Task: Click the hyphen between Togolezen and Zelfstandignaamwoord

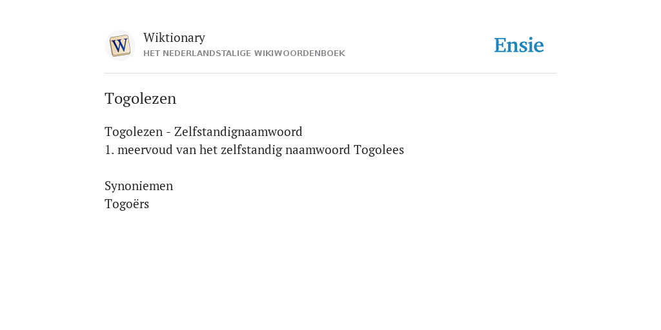Action: click(168, 133)
